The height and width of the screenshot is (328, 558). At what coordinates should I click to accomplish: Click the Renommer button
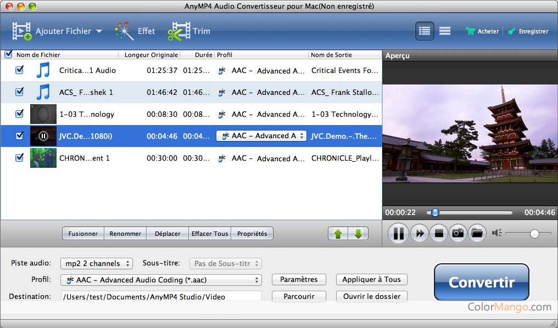[x=125, y=234]
